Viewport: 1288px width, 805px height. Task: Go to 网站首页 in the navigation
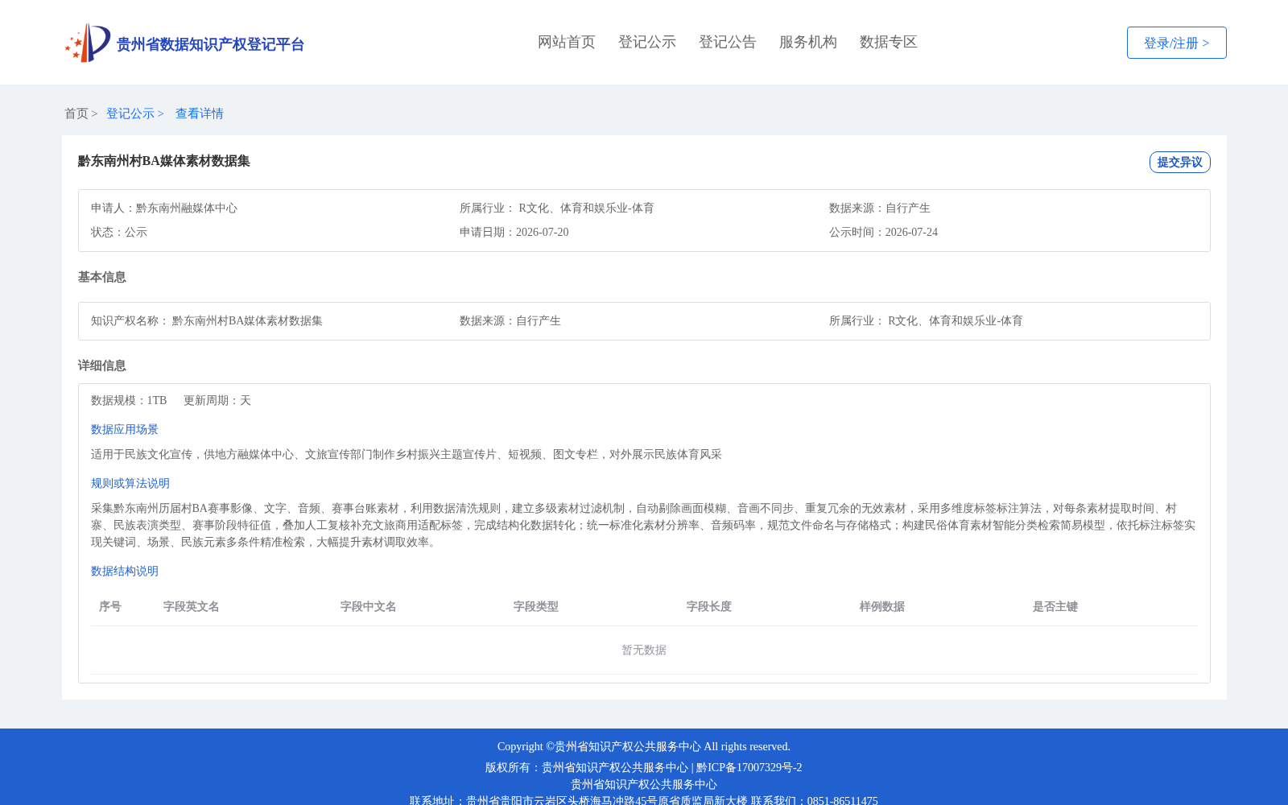pos(567,42)
